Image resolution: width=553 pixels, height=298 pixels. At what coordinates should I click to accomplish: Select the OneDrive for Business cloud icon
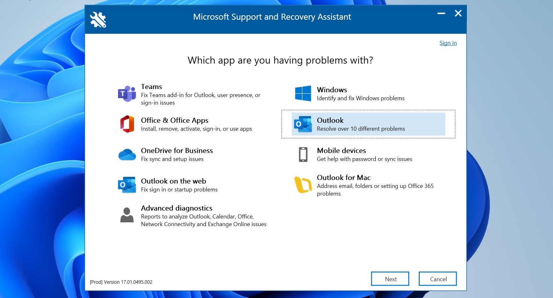[127, 154]
